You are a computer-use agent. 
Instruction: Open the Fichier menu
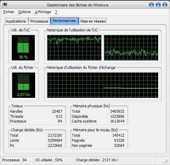[x=9, y=12]
